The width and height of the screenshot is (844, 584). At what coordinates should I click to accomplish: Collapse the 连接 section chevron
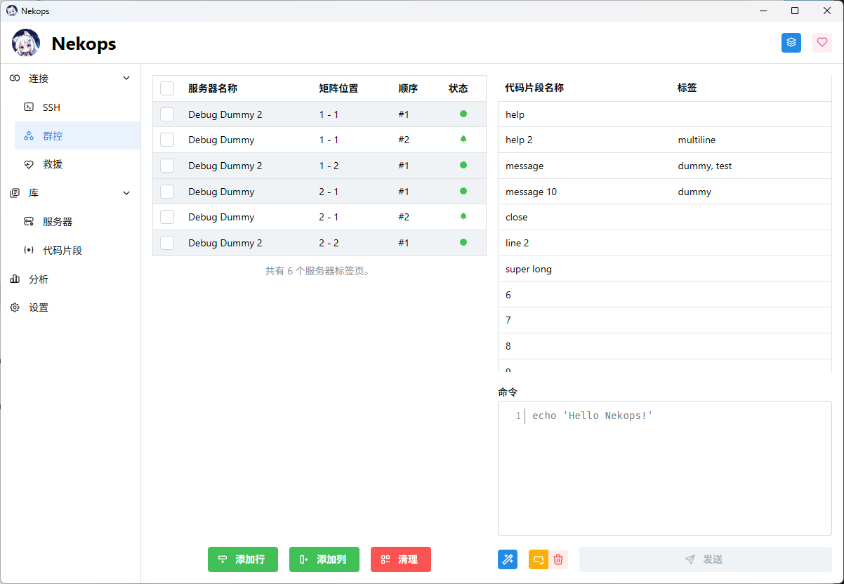coord(126,79)
